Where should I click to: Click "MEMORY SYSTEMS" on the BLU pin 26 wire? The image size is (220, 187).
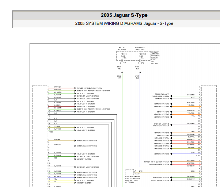(x=162, y=154)
